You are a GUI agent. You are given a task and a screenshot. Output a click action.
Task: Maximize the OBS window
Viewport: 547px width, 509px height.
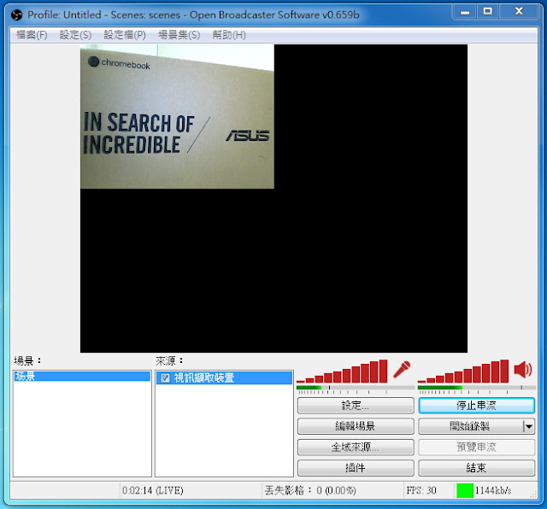point(488,11)
